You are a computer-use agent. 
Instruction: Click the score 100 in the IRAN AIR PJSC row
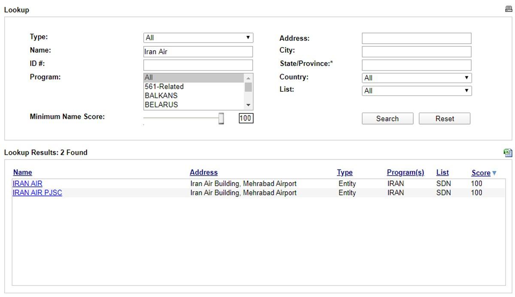pos(476,193)
